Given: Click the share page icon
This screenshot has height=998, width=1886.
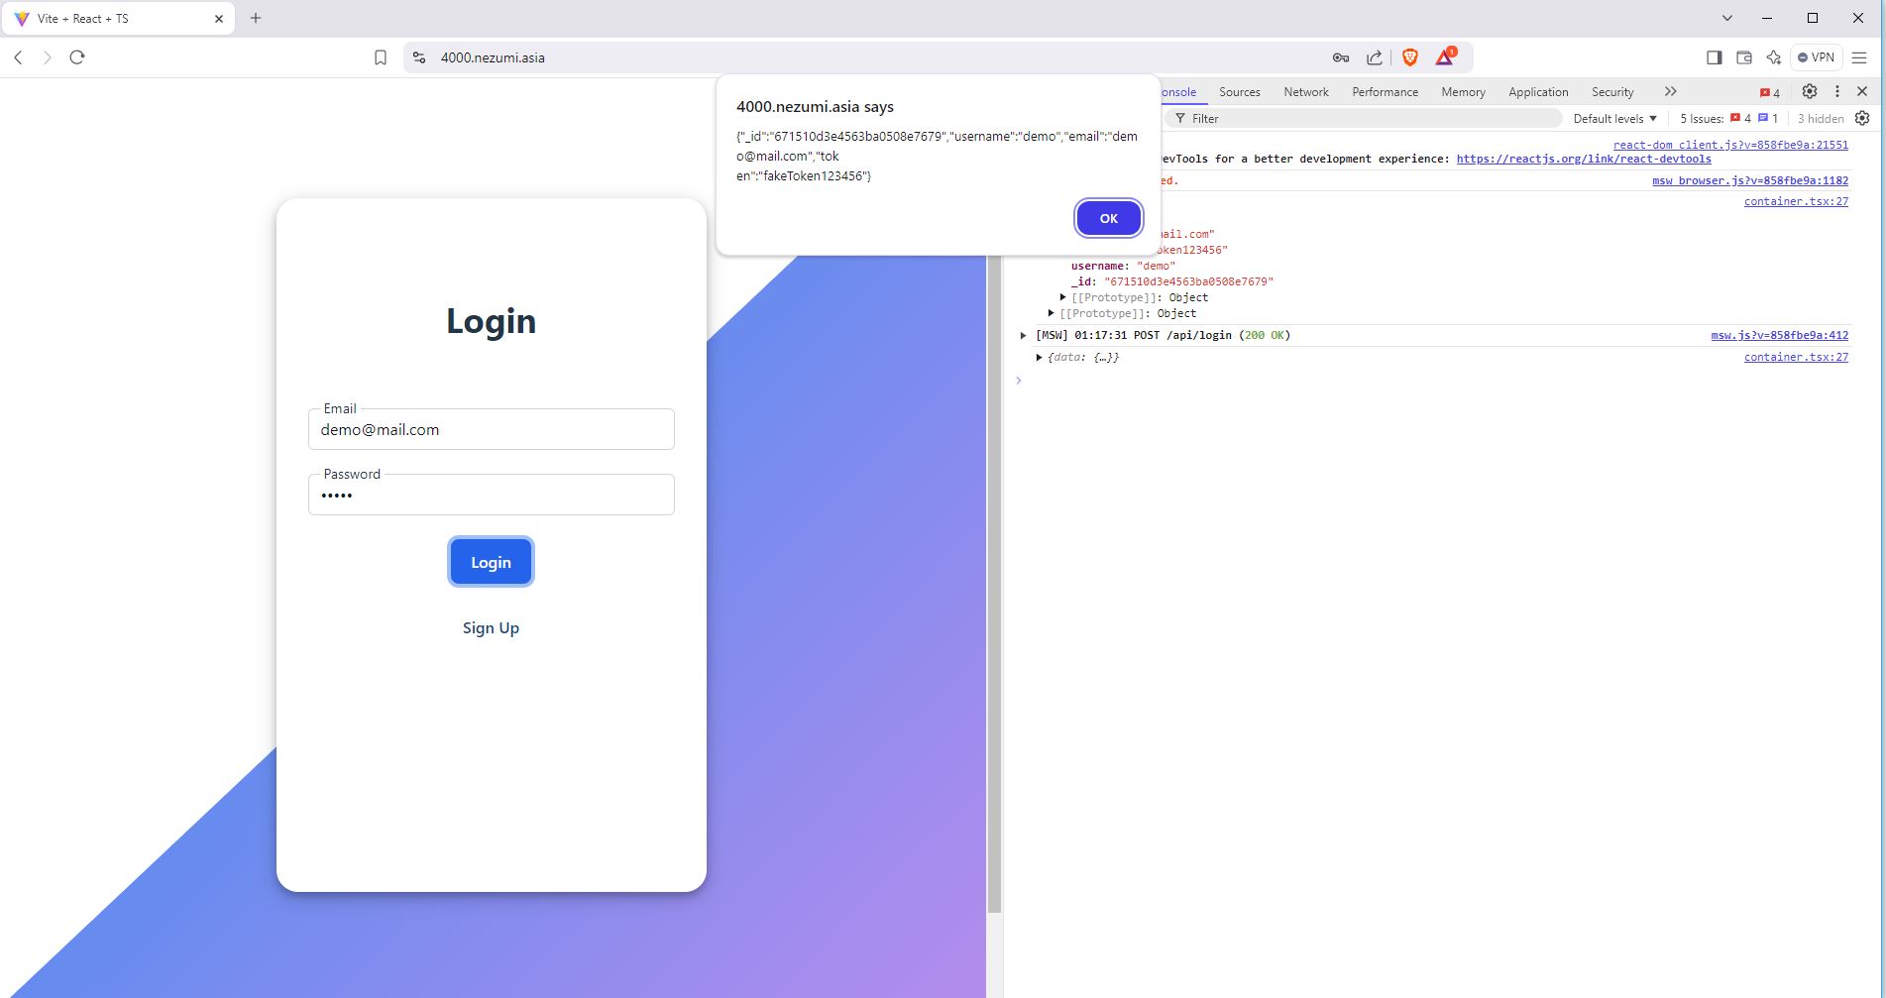Looking at the screenshot, I should point(1375,57).
